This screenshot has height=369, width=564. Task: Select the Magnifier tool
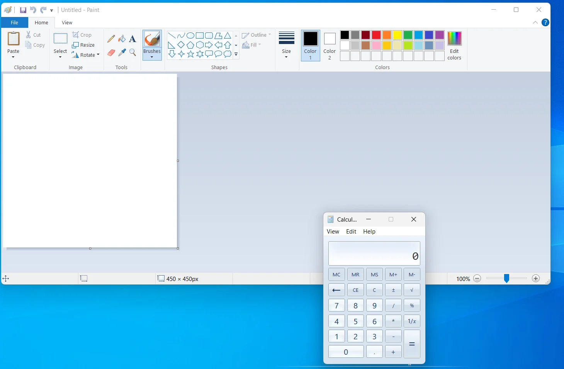point(133,52)
